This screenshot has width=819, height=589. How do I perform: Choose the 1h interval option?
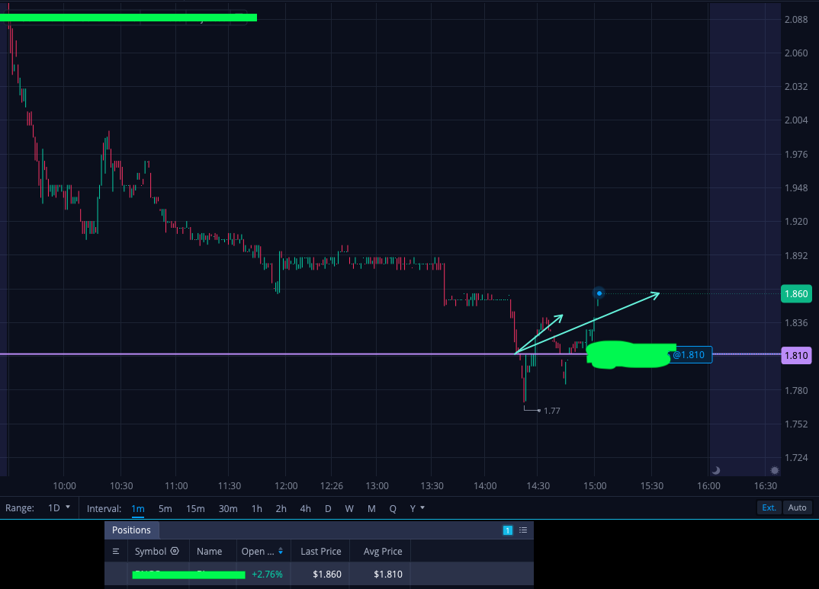[x=256, y=509]
